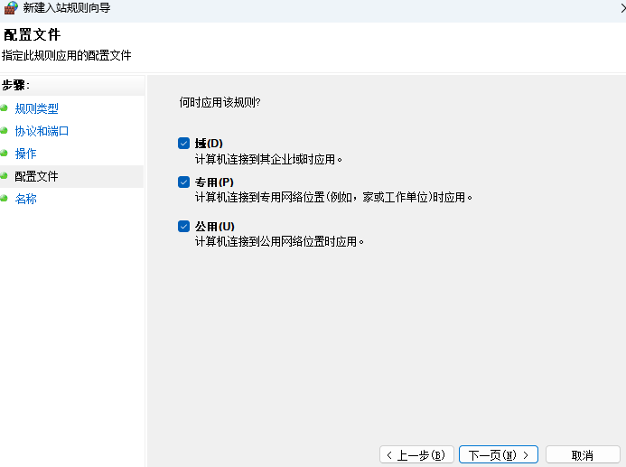Go to the 规则类型 step
626x467 pixels.
(x=37, y=108)
